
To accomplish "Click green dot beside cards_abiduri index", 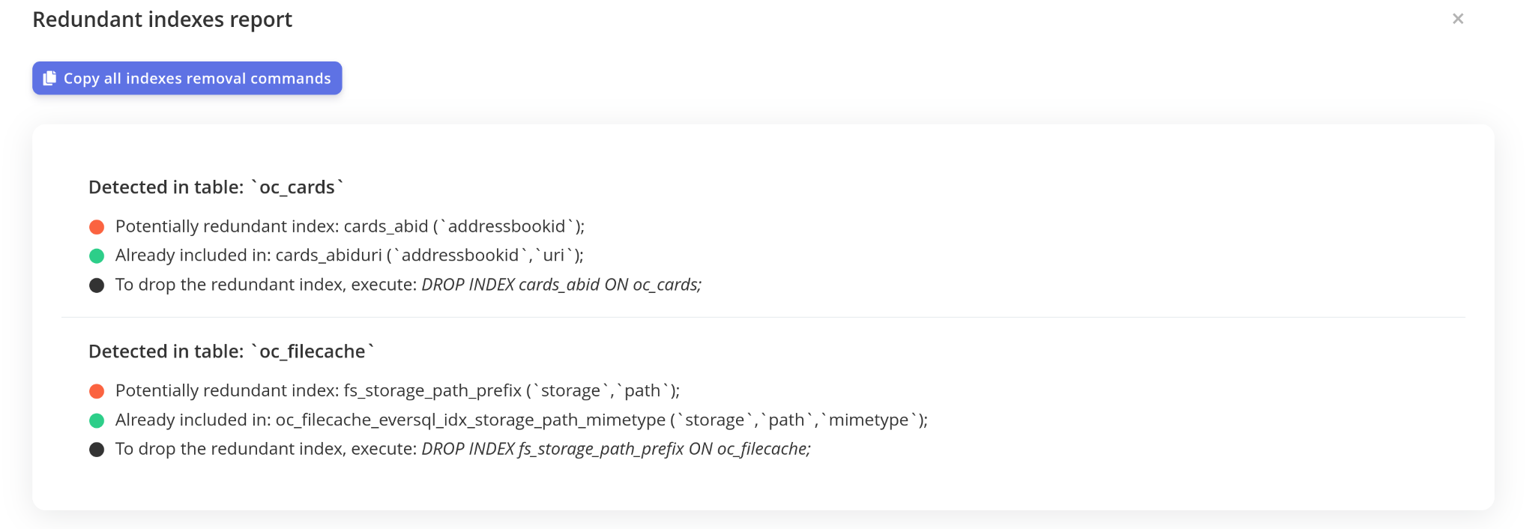I will pos(97,256).
